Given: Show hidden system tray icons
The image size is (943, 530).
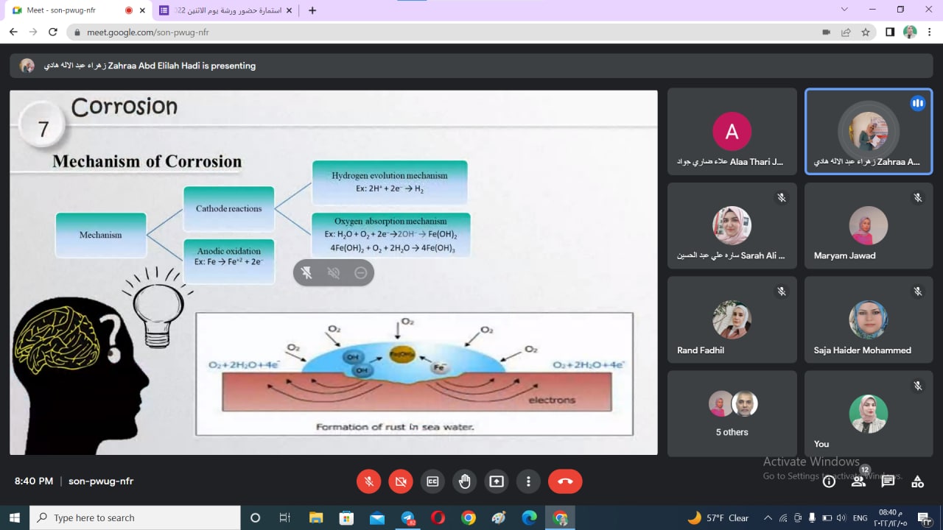Looking at the screenshot, I should click(768, 518).
